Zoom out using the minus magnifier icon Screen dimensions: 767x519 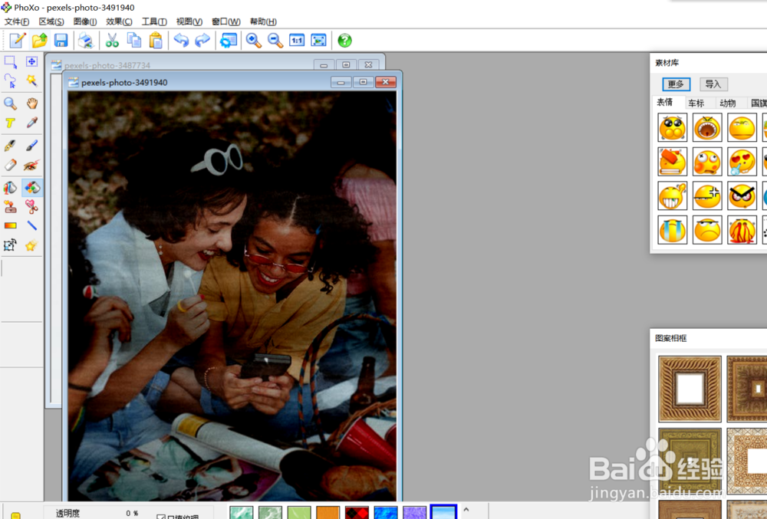(275, 40)
